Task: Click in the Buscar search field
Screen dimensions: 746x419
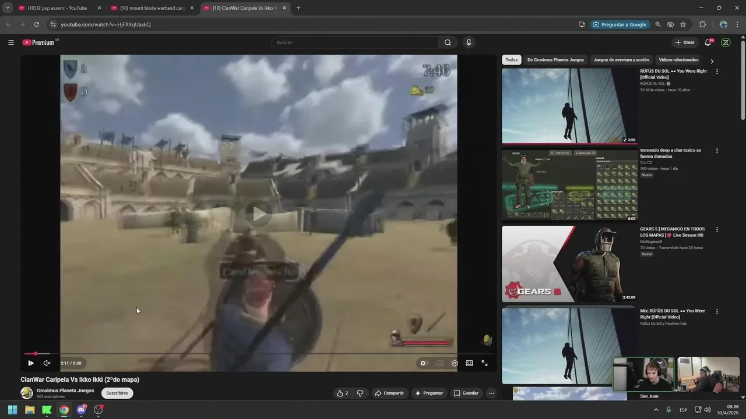Action: pos(354,42)
